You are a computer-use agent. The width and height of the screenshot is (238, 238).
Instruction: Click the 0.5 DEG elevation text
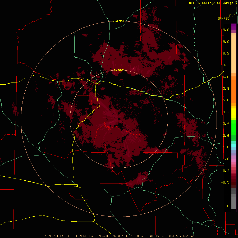coord(135,236)
